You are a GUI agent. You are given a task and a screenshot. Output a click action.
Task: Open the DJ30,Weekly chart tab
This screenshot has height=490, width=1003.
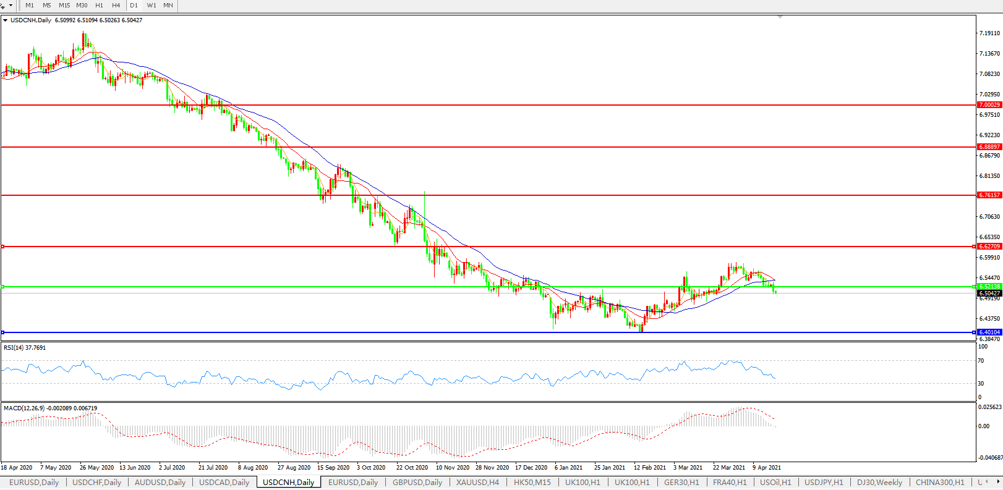click(879, 483)
